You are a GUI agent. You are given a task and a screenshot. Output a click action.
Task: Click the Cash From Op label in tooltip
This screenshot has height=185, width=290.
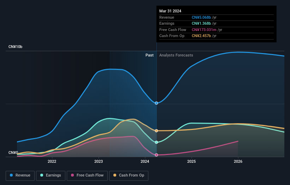(x=172, y=36)
